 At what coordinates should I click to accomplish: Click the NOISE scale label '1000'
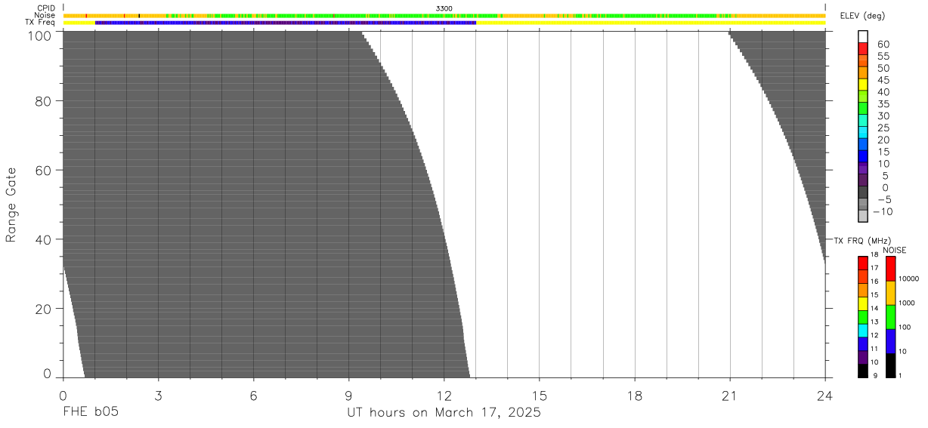[x=907, y=302]
